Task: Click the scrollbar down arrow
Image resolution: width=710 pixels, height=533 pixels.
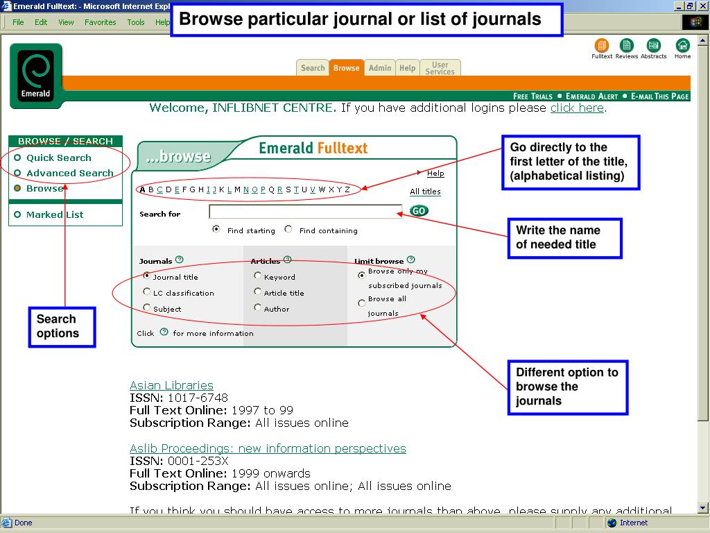Action: tap(702, 507)
